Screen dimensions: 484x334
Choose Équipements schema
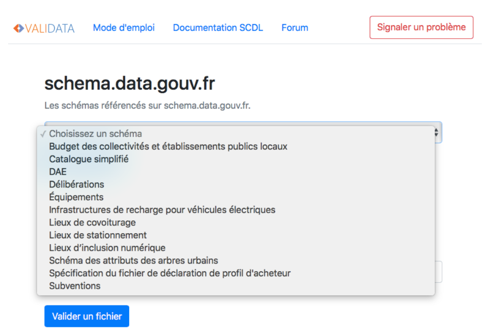pyautogui.click(x=236, y=197)
